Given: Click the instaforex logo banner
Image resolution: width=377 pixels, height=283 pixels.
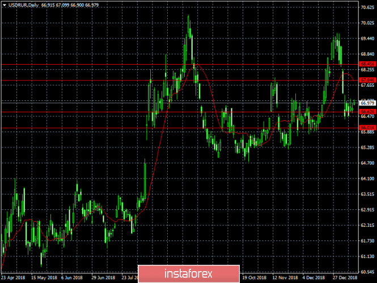Looking at the screenshot, I should (189, 273).
